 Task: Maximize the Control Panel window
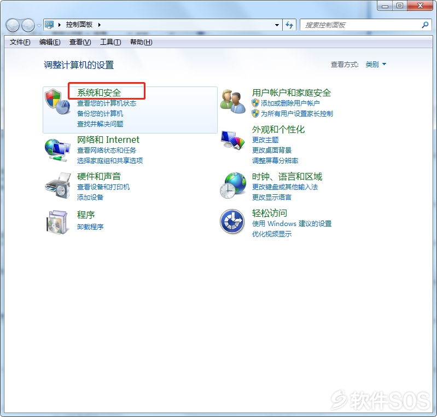click(400, 6)
